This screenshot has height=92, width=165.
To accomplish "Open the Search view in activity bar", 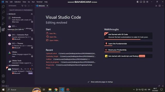I will click(3, 12).
